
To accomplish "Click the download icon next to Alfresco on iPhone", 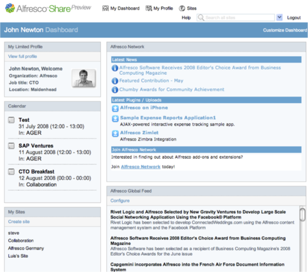I will click(x=115, y=108).
